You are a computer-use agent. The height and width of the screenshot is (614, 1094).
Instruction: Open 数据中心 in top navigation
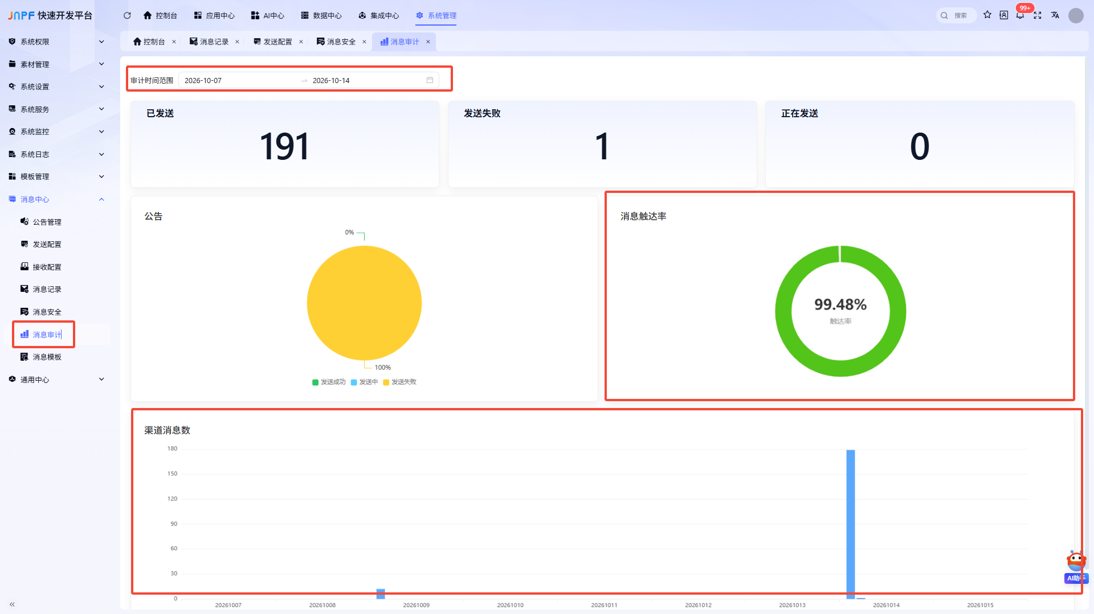point(321,15)
